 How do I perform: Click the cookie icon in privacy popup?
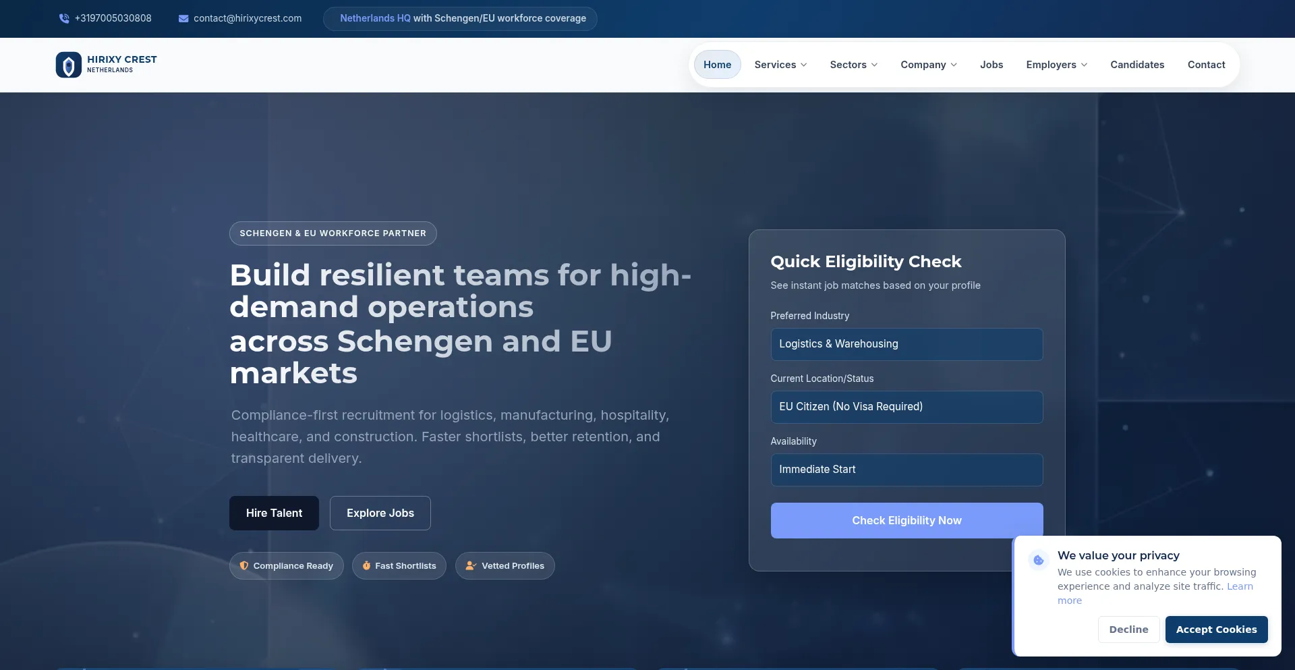[1039, 560]
